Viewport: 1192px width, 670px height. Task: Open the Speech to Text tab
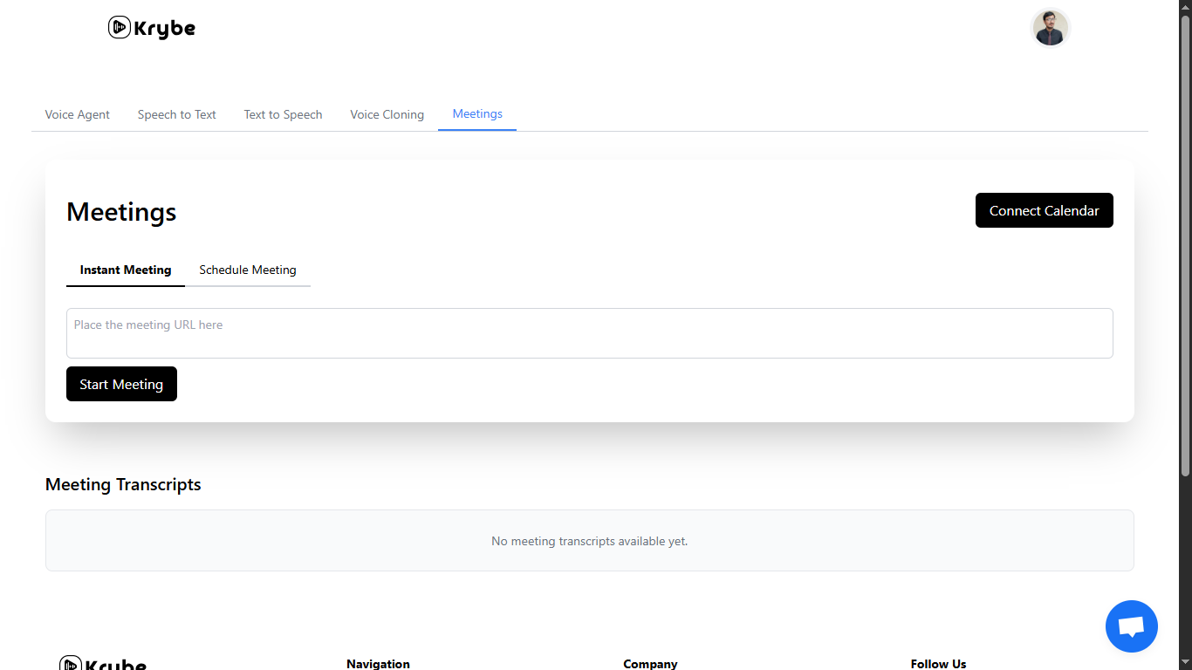(177, 114)
